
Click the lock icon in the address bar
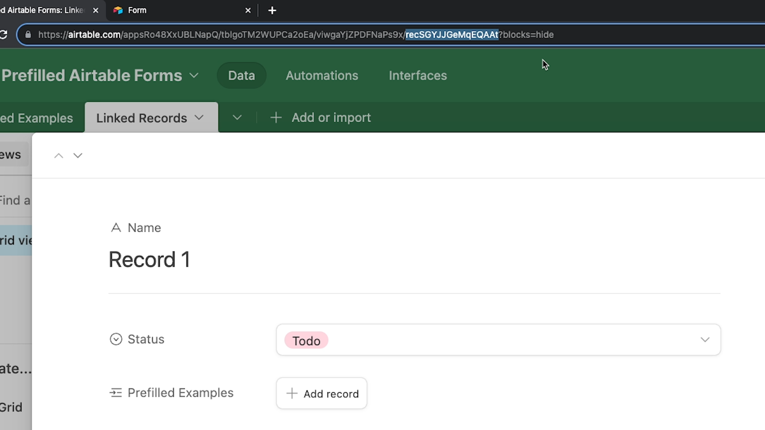pyautogui.click(x=28, y=34)
